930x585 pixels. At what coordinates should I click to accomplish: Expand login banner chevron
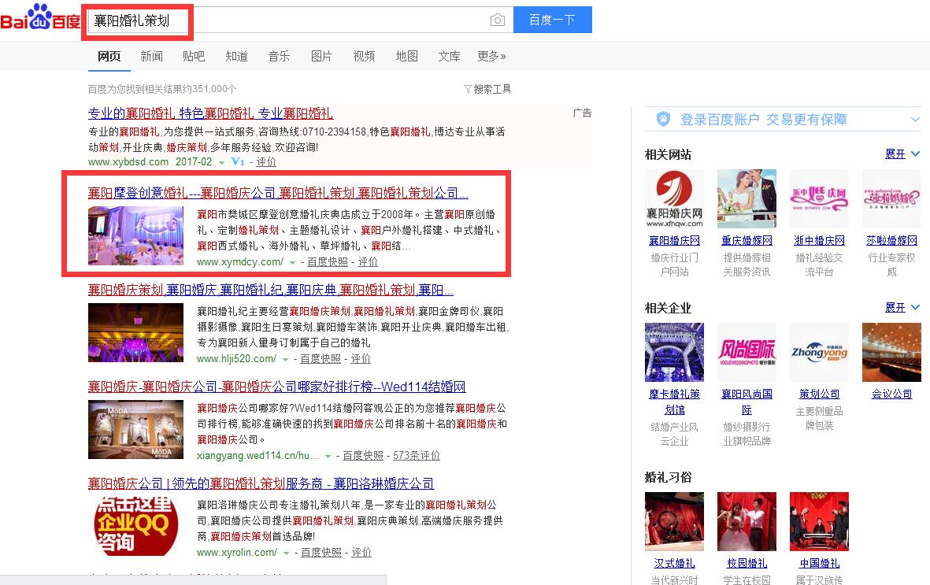[x=915, y=120]
